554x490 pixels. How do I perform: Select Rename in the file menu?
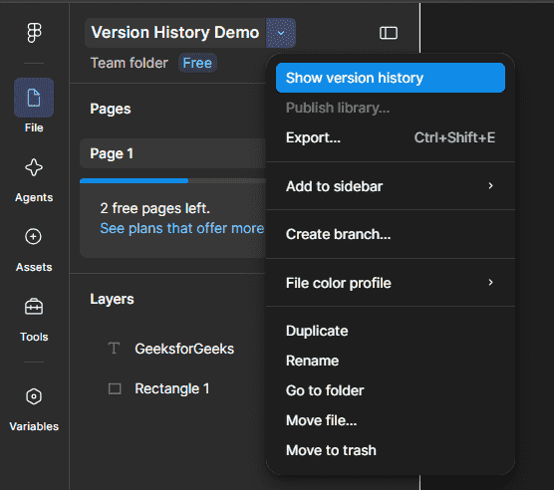(x=391, y=361)
